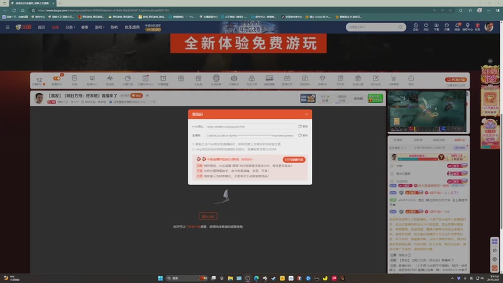Click the Windows taskbar search box
Image resolution: width=503 pixels, height=283 pixels.
point(186,278)
